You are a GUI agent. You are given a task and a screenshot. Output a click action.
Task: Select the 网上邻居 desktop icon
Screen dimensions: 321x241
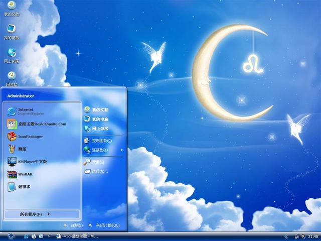click(x=12, y=55)
